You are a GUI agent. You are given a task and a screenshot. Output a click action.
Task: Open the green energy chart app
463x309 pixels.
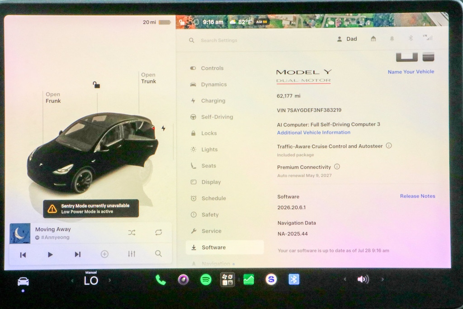pos(249,280)
